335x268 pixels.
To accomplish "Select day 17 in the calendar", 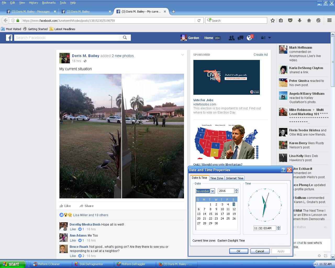I will 222,214.
